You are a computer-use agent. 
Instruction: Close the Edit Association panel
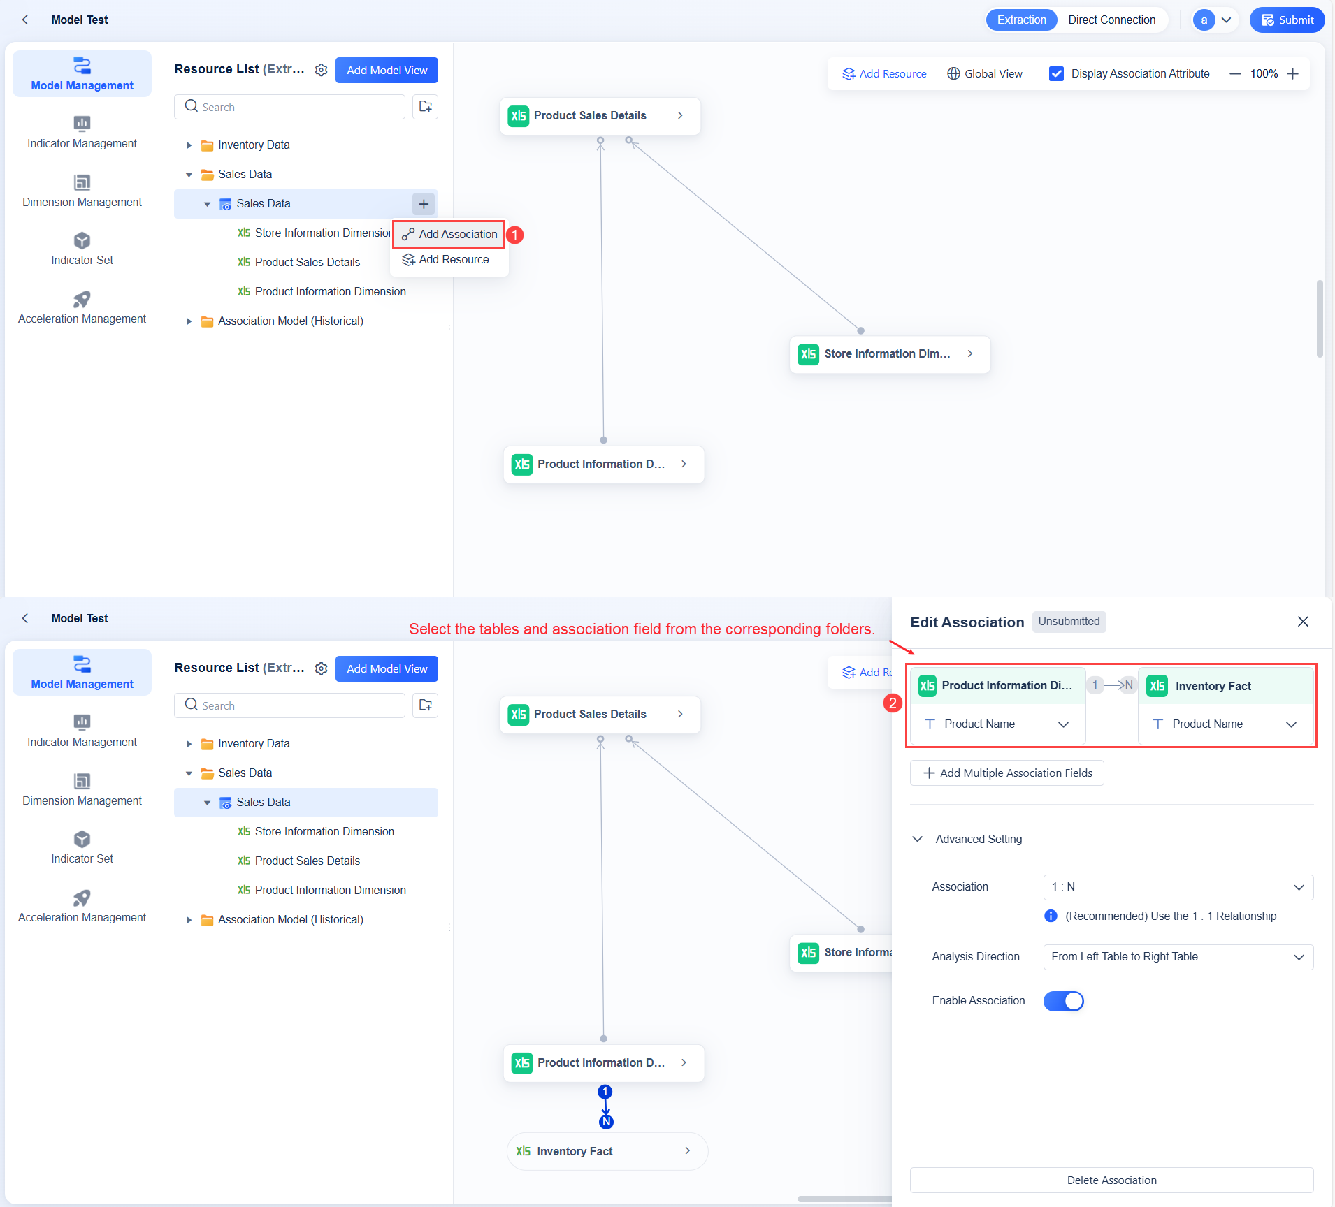click(1303, 622)
